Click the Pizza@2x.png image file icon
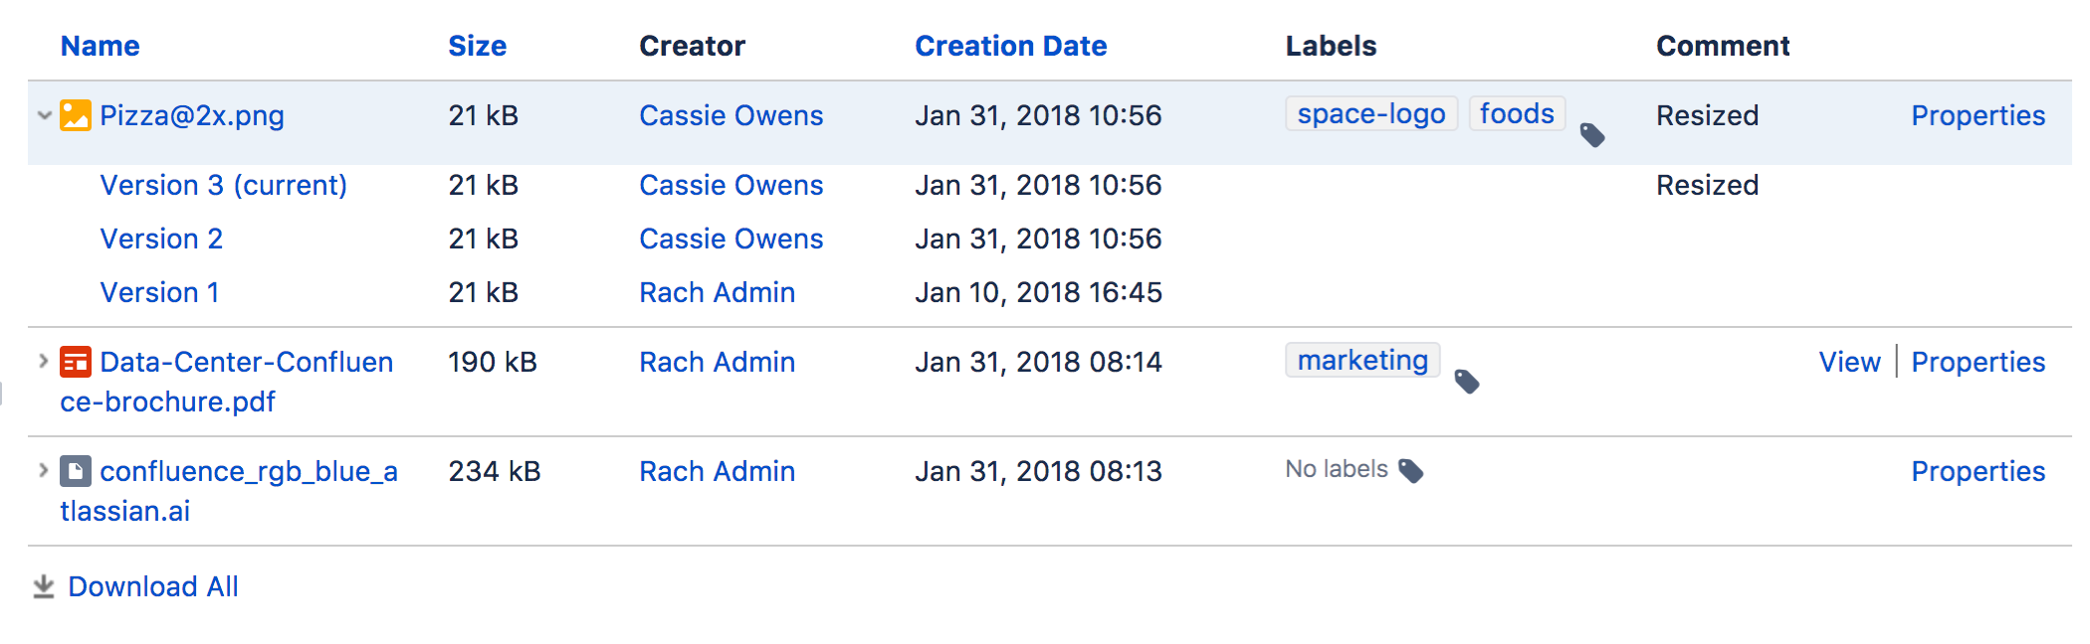Image resolution: width=2090 pixels, height=644 pixels. (x=76, y=115)
